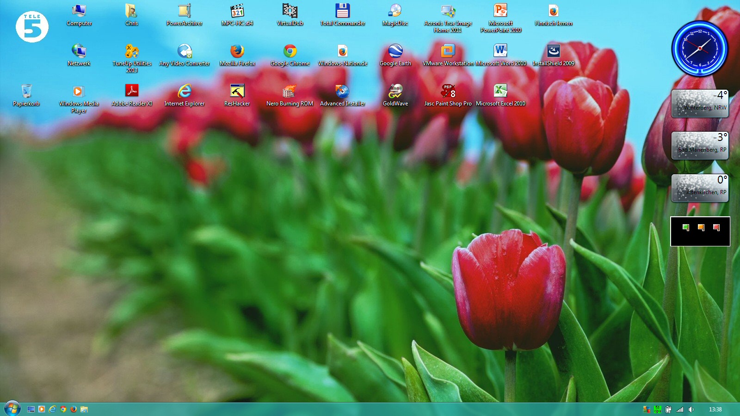Click the Show Desktop icon in quick launch
The image size is (740, 416).
31,409
